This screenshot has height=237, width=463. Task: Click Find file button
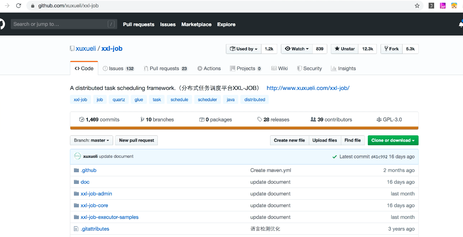(353, 140)
